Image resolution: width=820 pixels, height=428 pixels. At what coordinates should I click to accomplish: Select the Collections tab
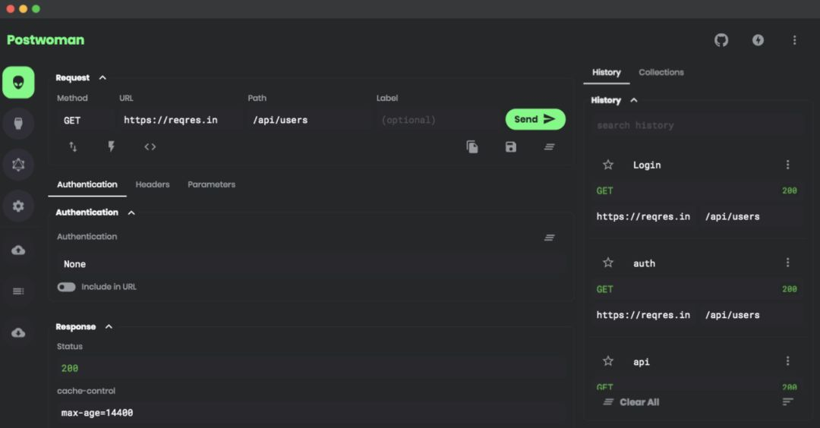661,72
